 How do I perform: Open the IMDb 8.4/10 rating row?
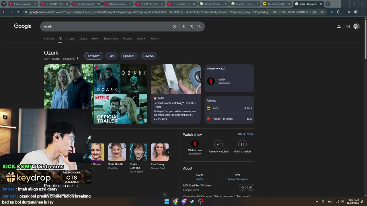click(229, 108)
